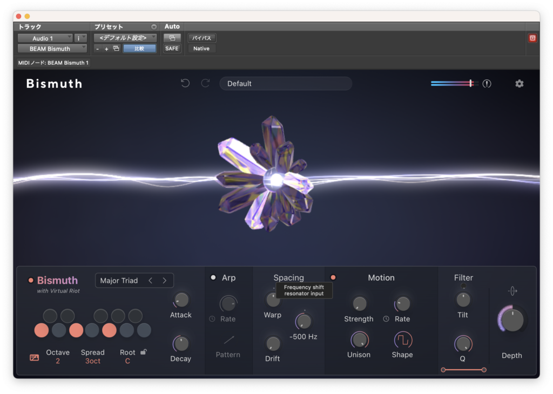553x394 pixels.
Task: Click the Arp Rate sync clock icon
Action: coord(212,318)
